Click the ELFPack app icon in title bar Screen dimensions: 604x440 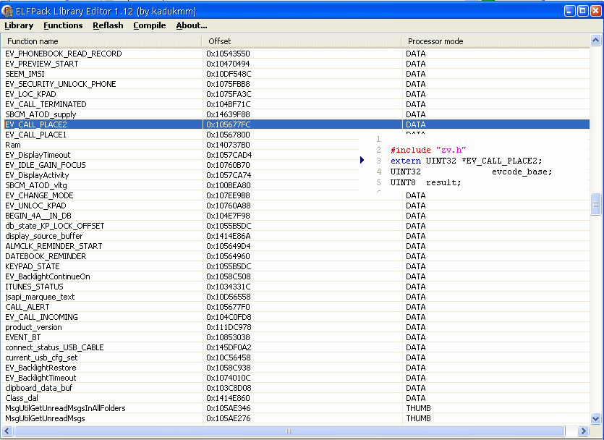point(7,11)
